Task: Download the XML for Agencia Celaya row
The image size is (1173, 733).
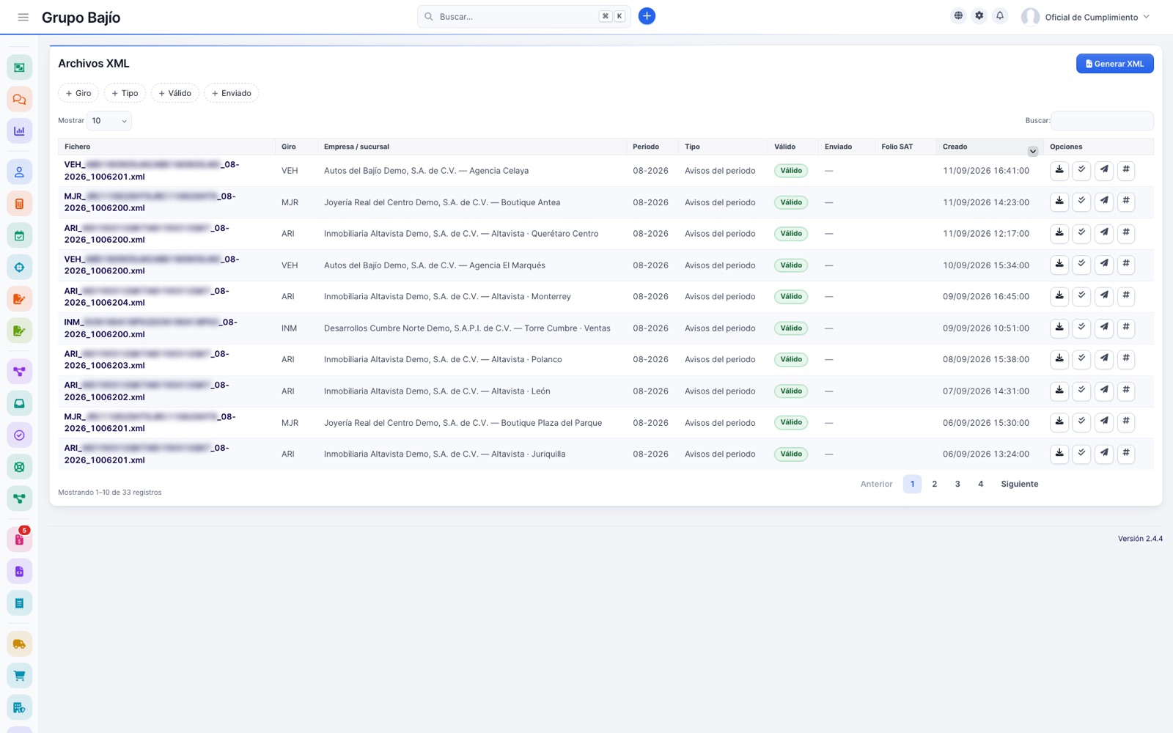Action: [x=1059, y=170]
